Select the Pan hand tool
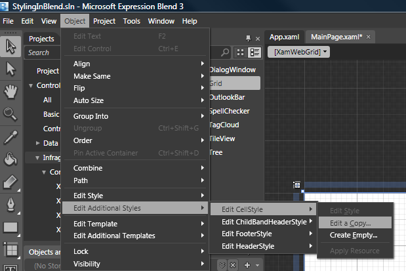This screenshot has height=271, width=406. pyautogui.click(x=10, y=91)
